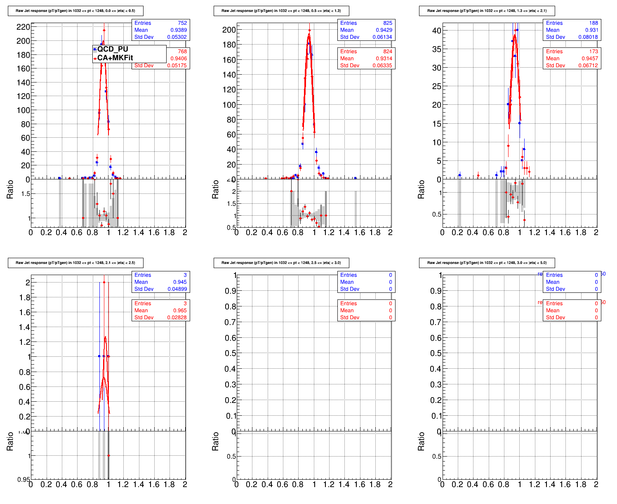
Task: Click the blue stats box with Mean 0.945
Action: coord(160,282)
